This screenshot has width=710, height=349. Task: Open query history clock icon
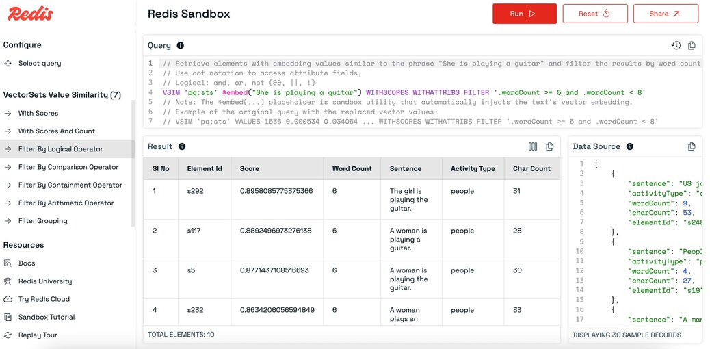[676, 45]
